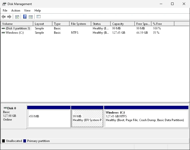Select the 450 MB partition block
Viewport: 190px width, 150px height.
49,117
